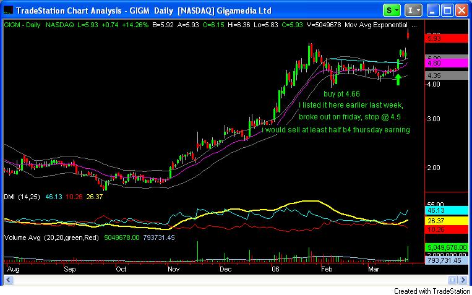Screen dimensions: 472x295
Task: Select 'i would sell at least half' annotation
Action: click(301, 130)
